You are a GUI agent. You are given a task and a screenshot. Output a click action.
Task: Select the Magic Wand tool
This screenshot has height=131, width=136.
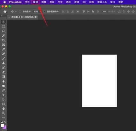(x=4, y=35)
